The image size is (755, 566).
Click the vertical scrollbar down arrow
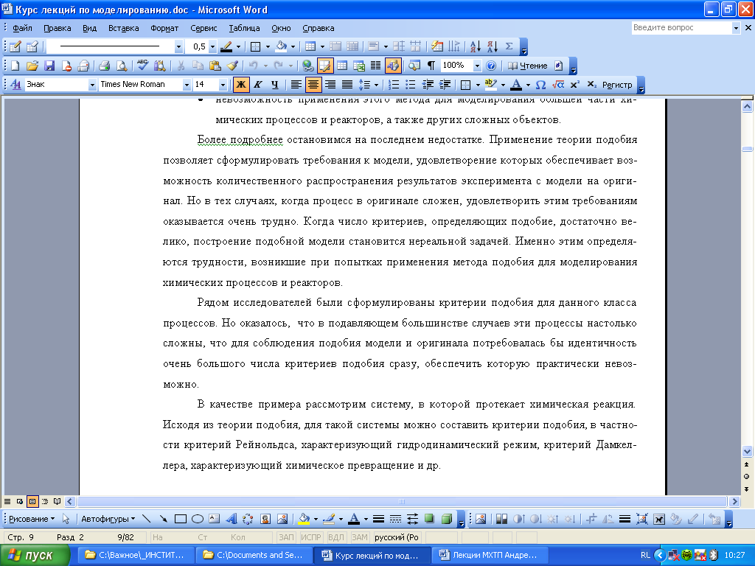[x=747, y=452]
